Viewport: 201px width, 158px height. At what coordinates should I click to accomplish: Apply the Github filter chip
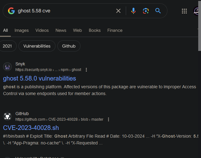coord(69,46)
